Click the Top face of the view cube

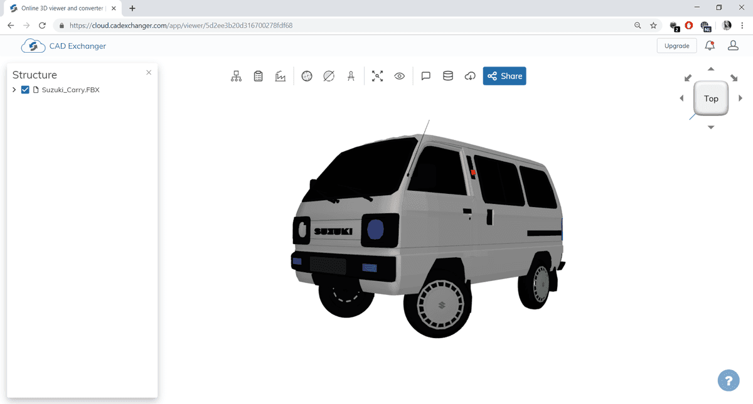(711, 98)
